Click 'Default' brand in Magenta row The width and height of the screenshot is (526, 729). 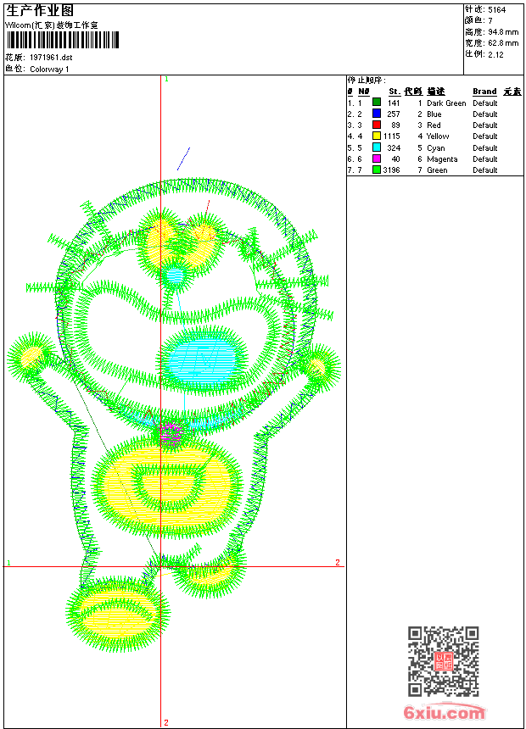(485, 159)
